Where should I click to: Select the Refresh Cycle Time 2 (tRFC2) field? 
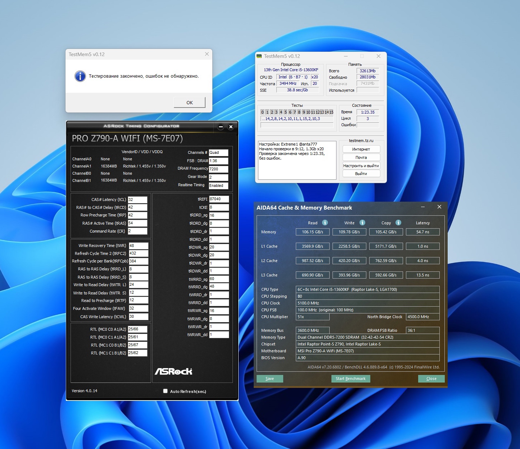139,253
